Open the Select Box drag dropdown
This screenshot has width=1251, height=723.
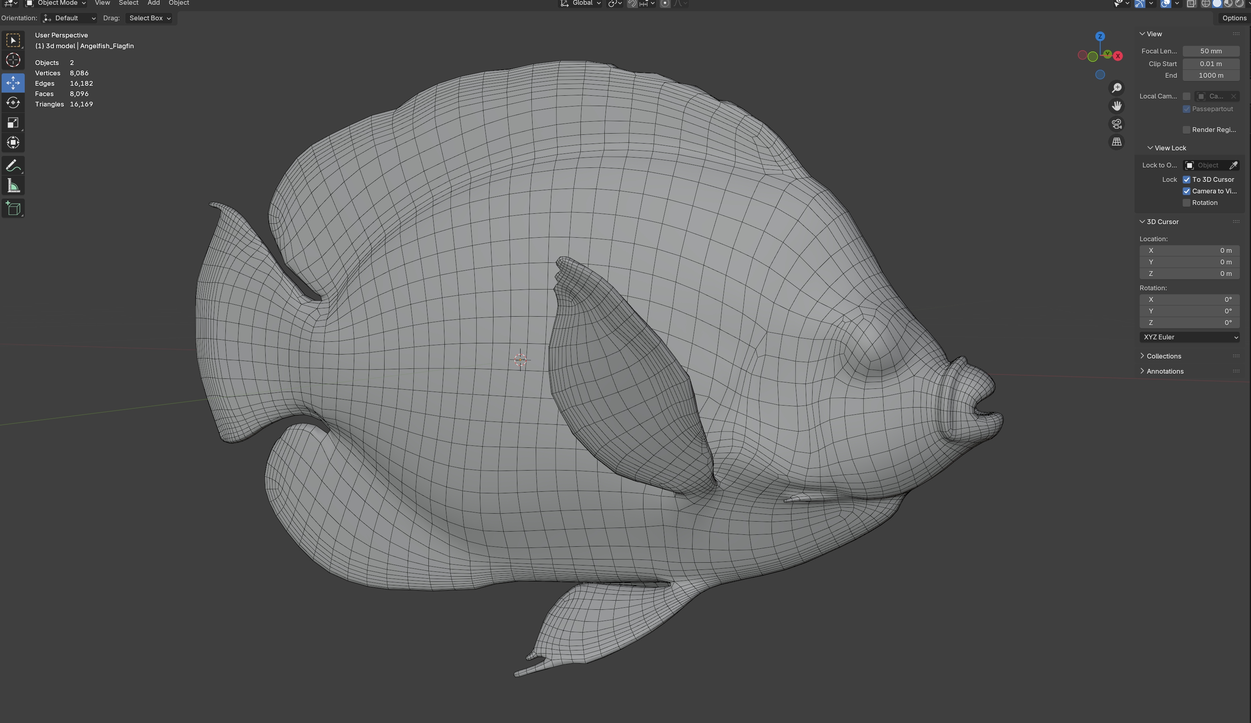(x=150, y=18)
